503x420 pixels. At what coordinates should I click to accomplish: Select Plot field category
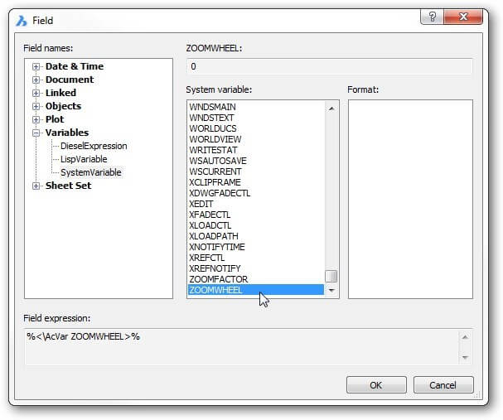coord(55,119)
